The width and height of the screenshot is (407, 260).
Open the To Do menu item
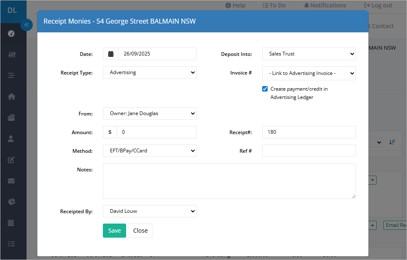pyautogui.click(x=274, y=5)
